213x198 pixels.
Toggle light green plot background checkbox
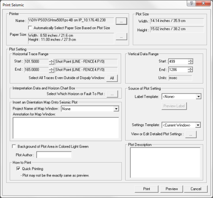tap(14, 146)
